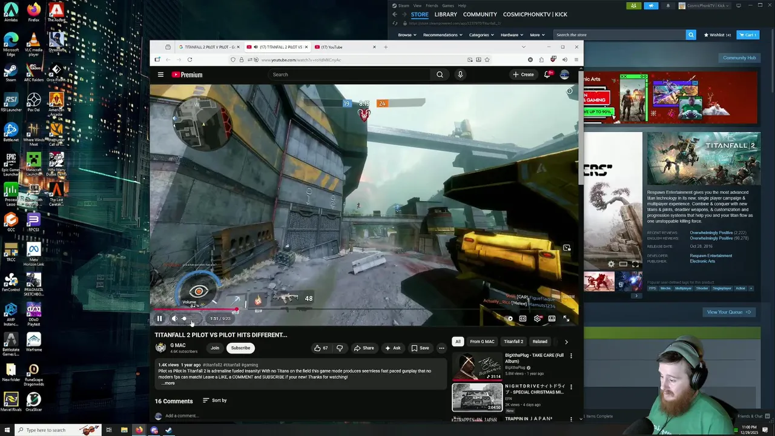Open the browser extensions puzzle icon
Viewport: 775px width, 436px height.
[541, 60]
